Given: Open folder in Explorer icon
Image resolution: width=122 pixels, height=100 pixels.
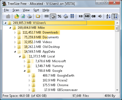Looking at the screenshot, I should point(38,16).
